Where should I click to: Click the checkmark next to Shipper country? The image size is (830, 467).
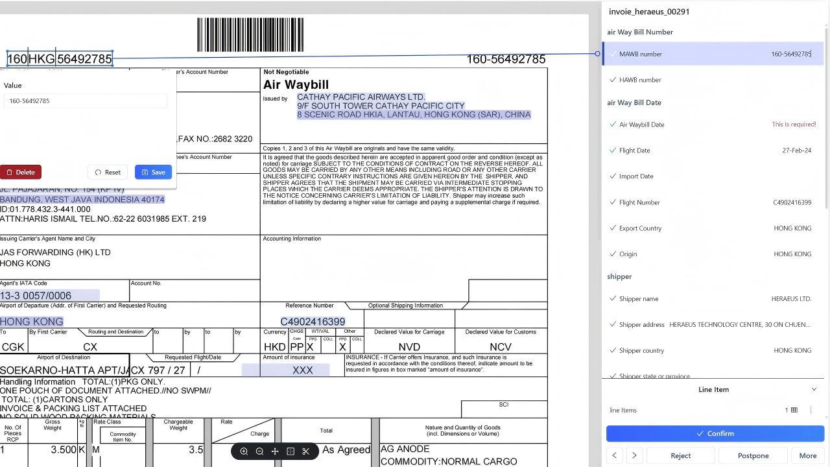613,350
